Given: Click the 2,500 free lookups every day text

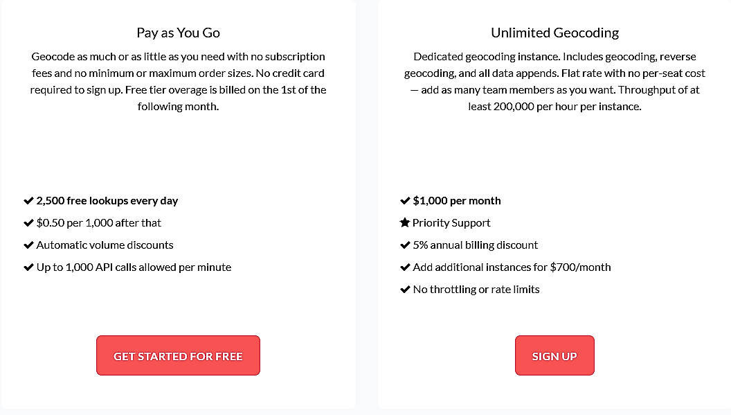Looking at the screenshot, I should (x=107, y=200).
